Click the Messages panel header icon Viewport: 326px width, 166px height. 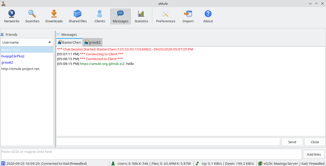(58, 34)
